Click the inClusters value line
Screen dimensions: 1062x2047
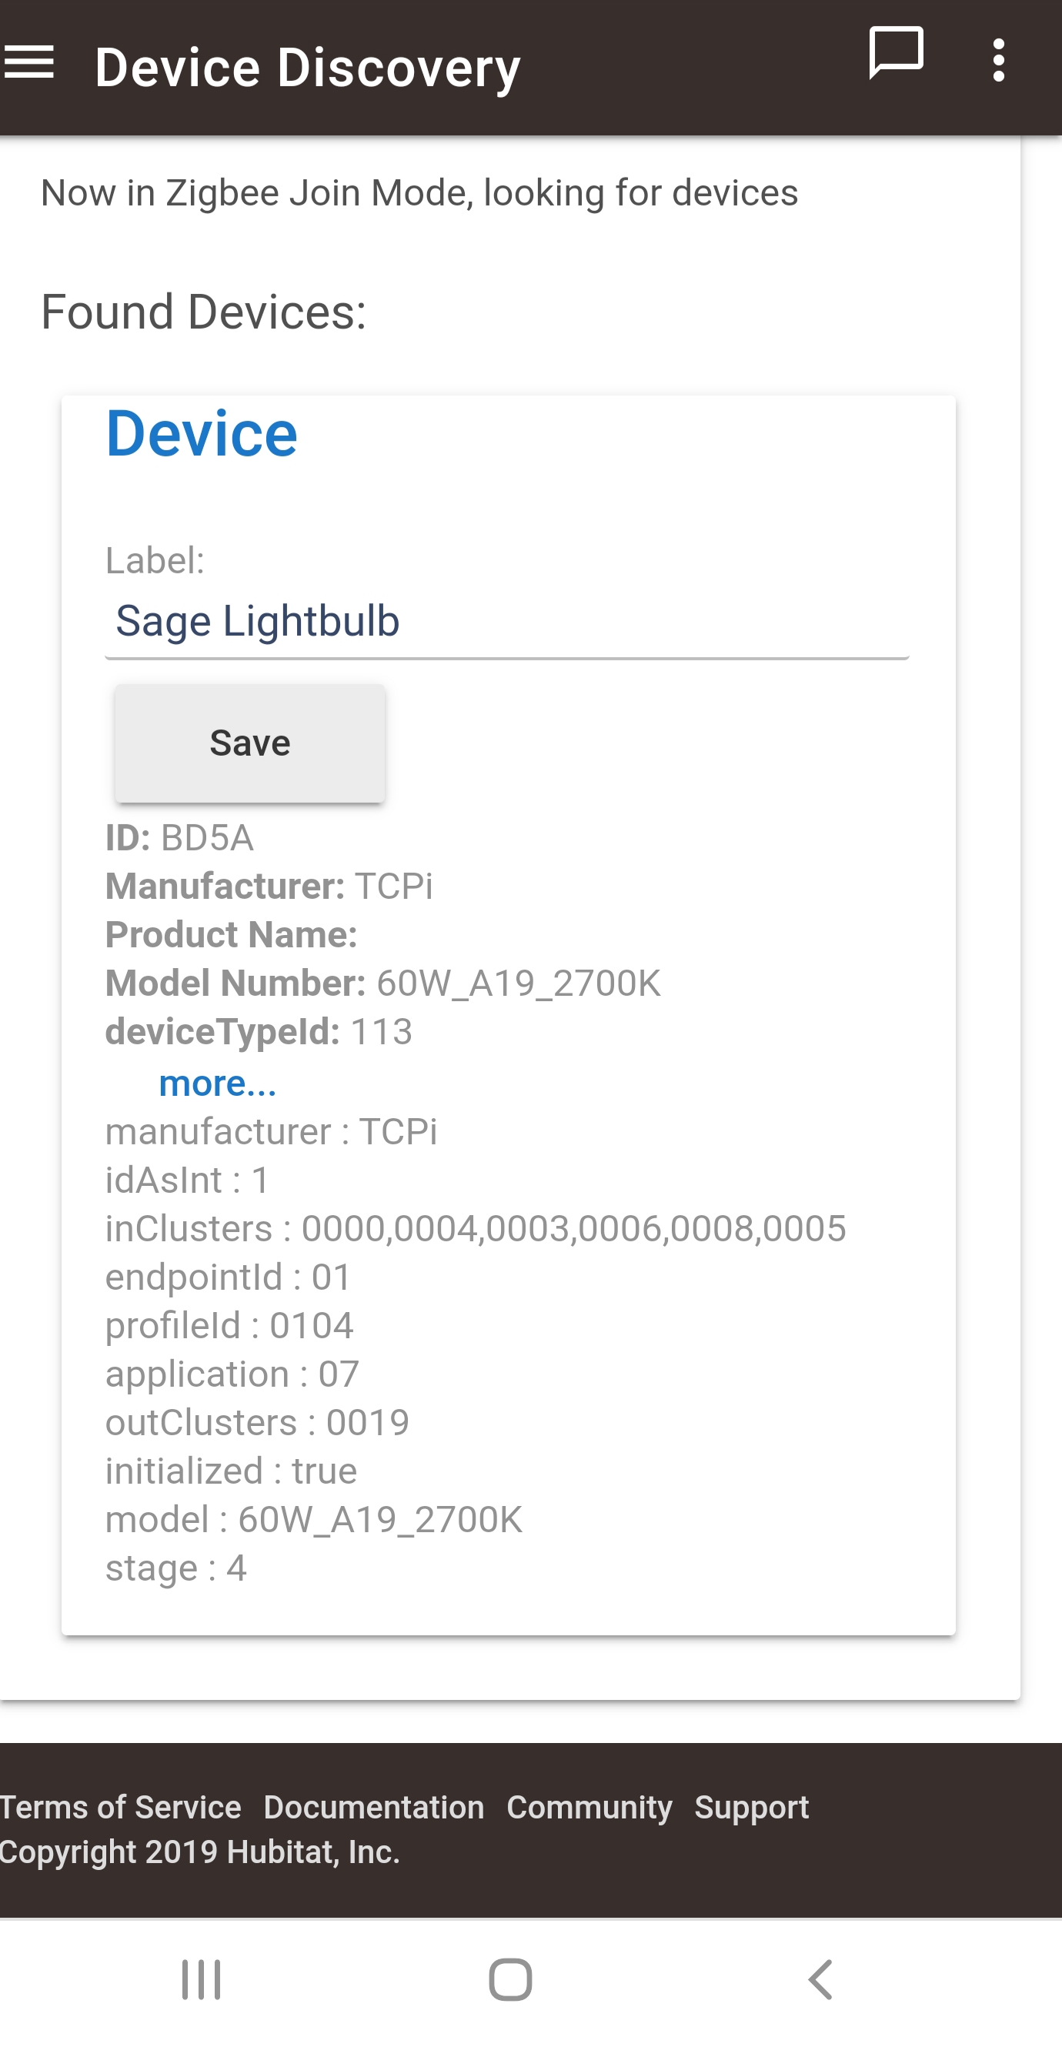pos(476,1228)
